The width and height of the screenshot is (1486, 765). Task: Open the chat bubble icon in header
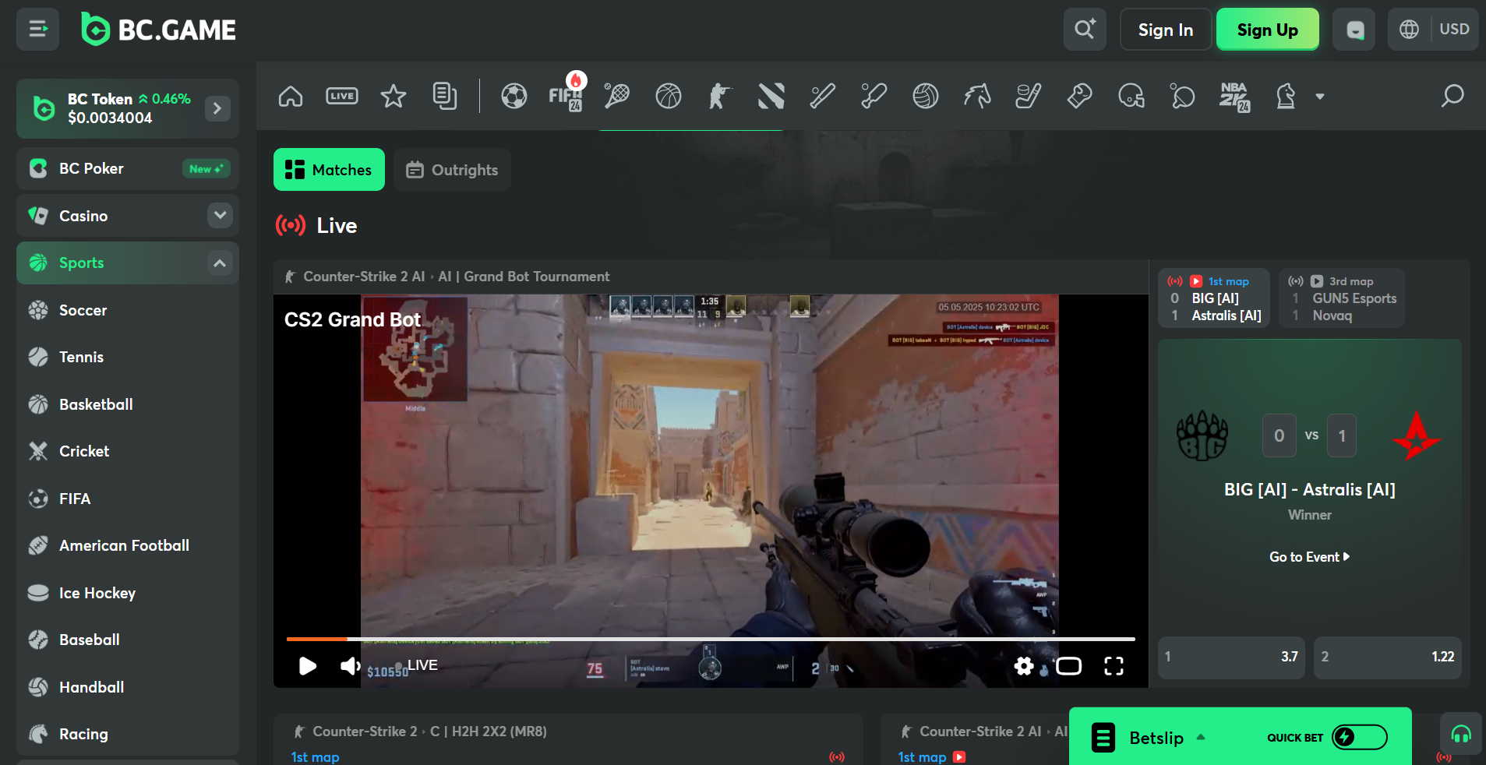click(1354, 30)
